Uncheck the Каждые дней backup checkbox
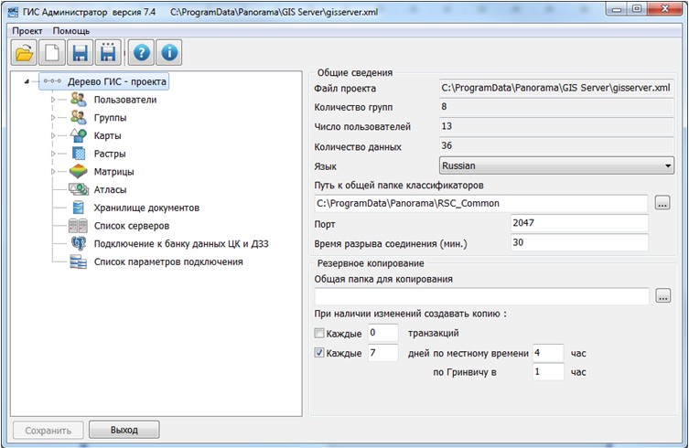Viewport: 689px width, 448px height. click(319, 353)
